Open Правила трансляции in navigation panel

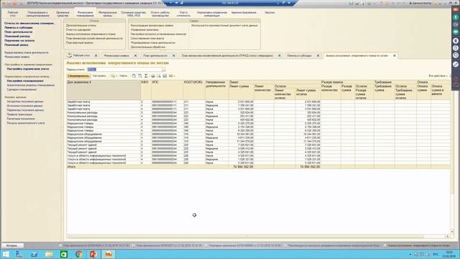pos(19,114)
